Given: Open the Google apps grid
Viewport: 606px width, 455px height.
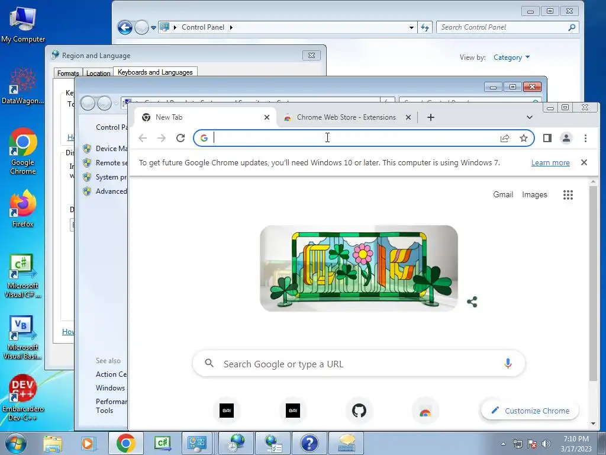Looking at the screenshot, I should point(568,194).
